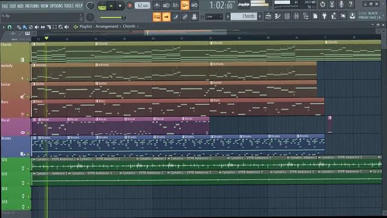387x218 pixels.
Task: Open the Playlist view icon
Action: [x=268, y=16]
